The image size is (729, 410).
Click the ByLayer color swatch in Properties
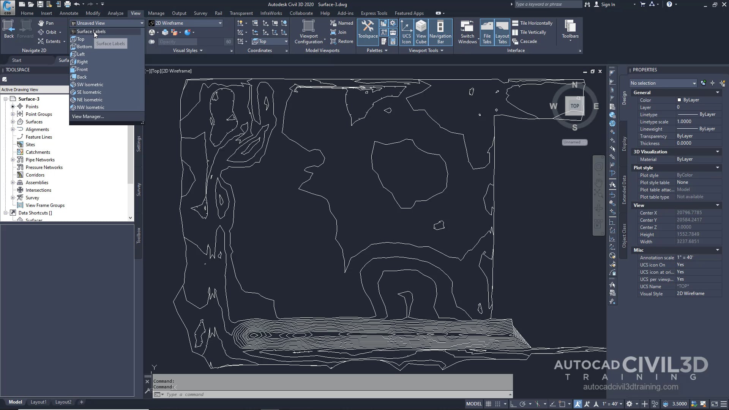(679, 100)
